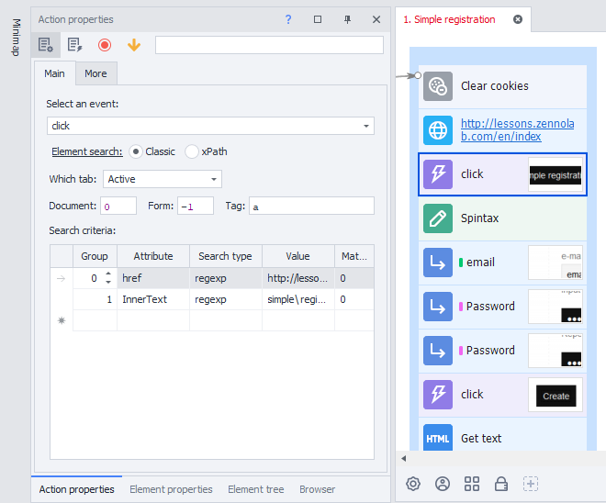Open the Element tree tab
606x503 pixels.
tap(255, 489)
